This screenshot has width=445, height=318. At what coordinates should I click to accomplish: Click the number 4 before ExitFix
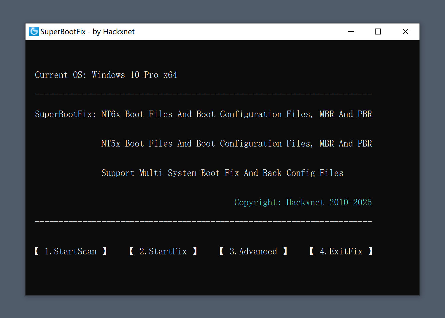click(x=323, y=251)
